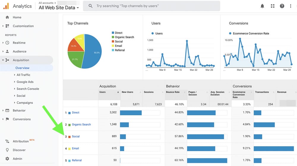
Task: Click the notifications bell icon
Action: (x=262, y=6)
